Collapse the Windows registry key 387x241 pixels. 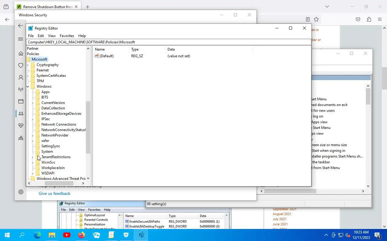point(28,86)
